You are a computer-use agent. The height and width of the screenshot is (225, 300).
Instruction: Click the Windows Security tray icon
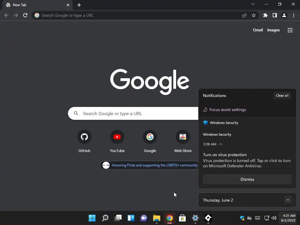242,218
